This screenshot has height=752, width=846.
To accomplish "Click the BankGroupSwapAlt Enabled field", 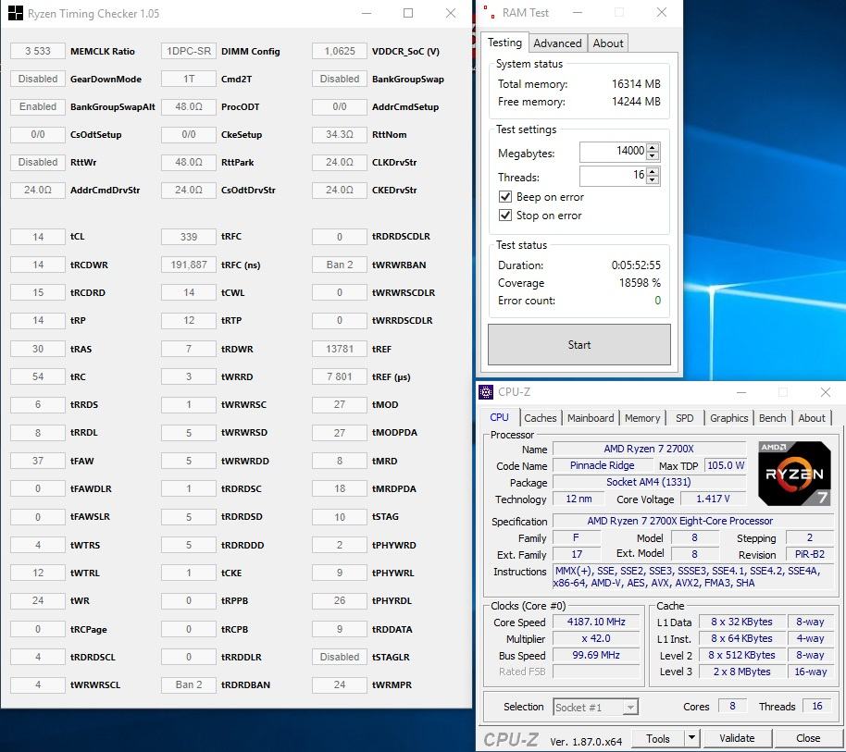I will 38,106.
